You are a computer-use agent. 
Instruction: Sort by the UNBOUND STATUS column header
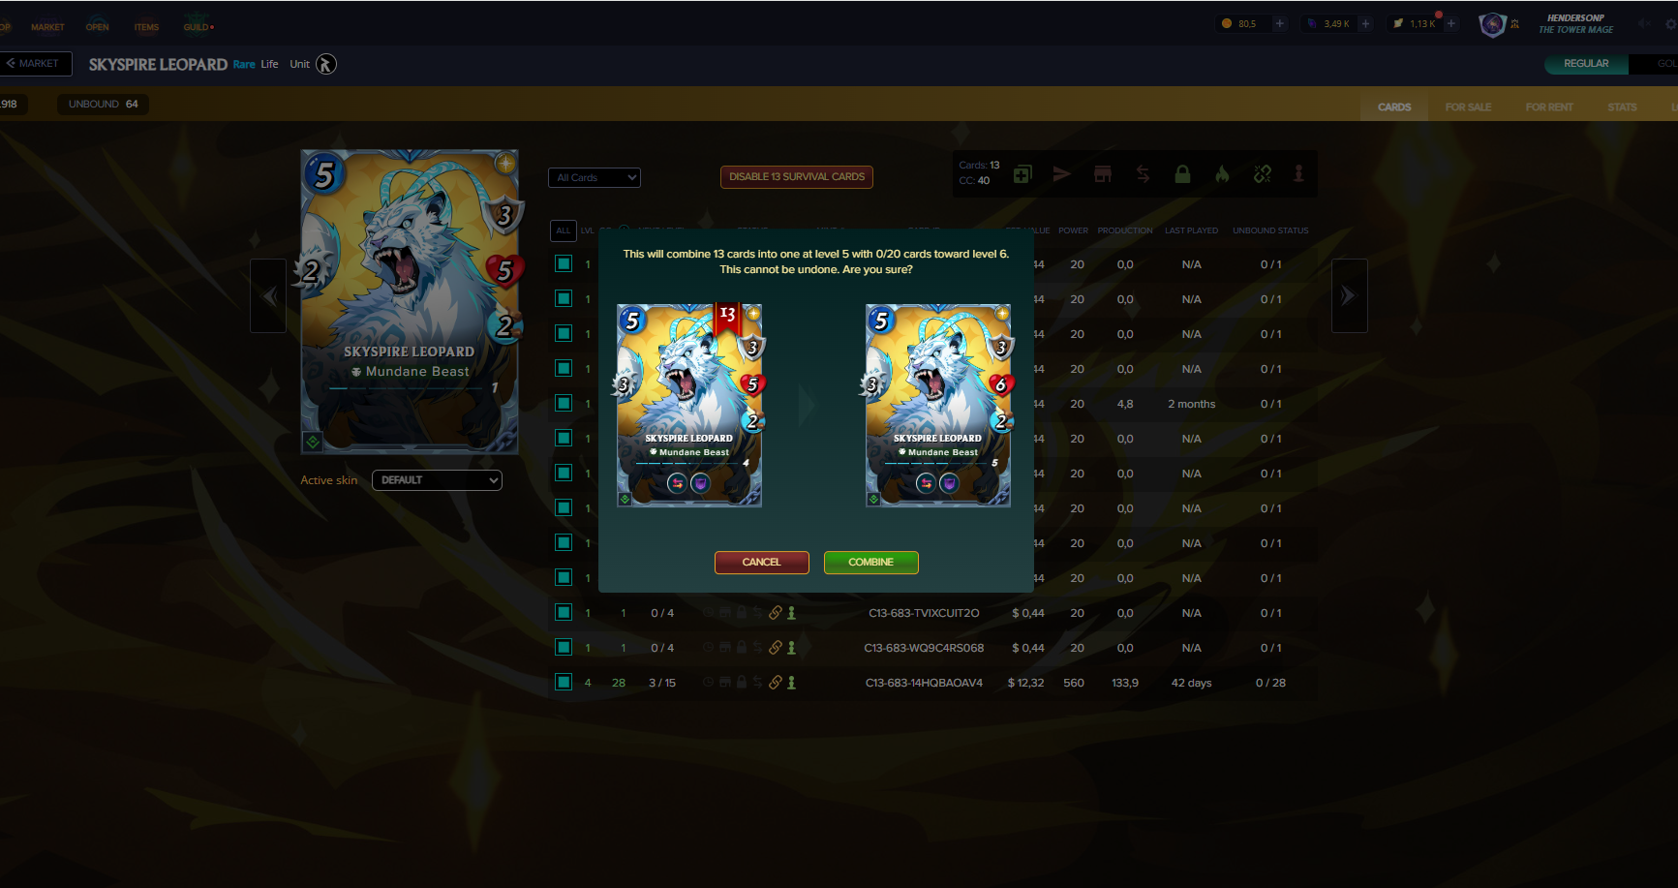pyautogui.click(x=1270, y=230)
